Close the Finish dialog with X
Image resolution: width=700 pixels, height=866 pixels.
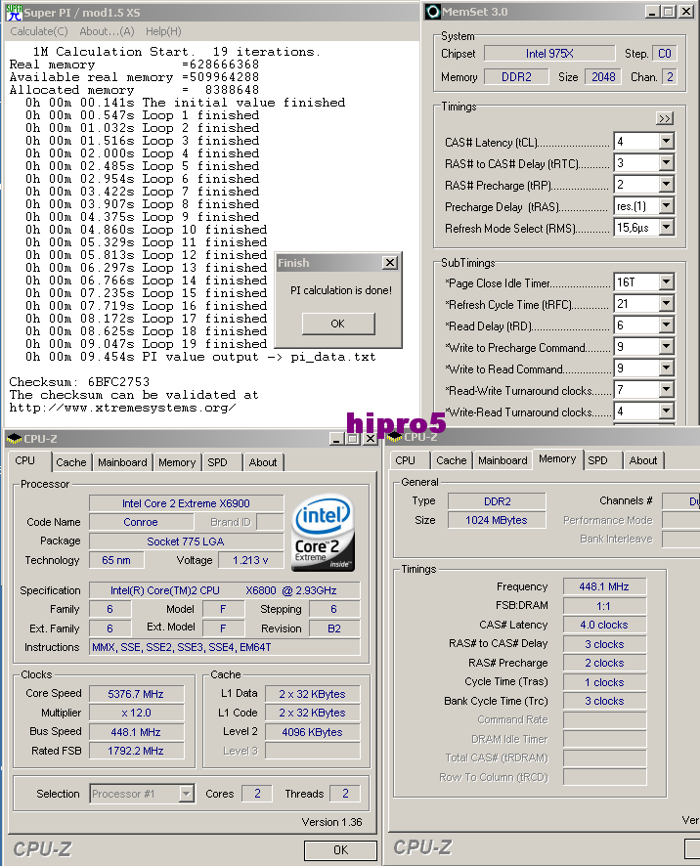[x=390, y=263]
